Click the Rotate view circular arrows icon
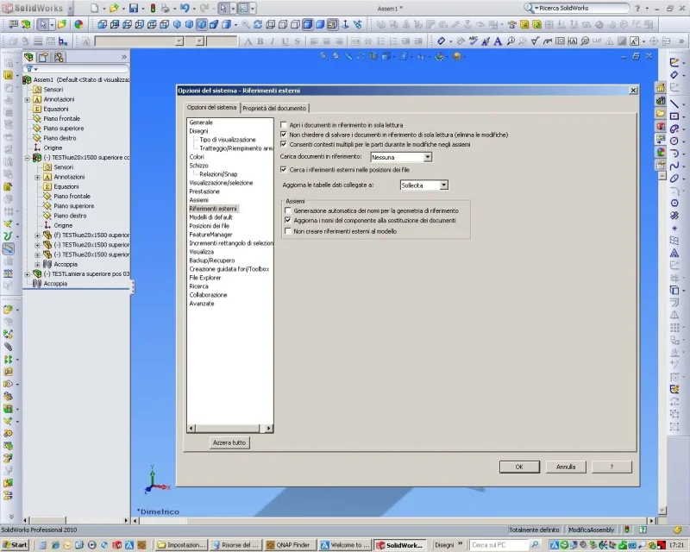Screen dimensions: 690x552 click(x=258, y=24)
